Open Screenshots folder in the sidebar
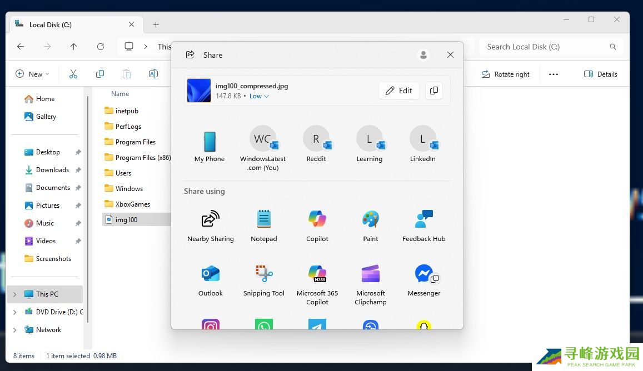 pyautogui.click(x=48, y=259)
